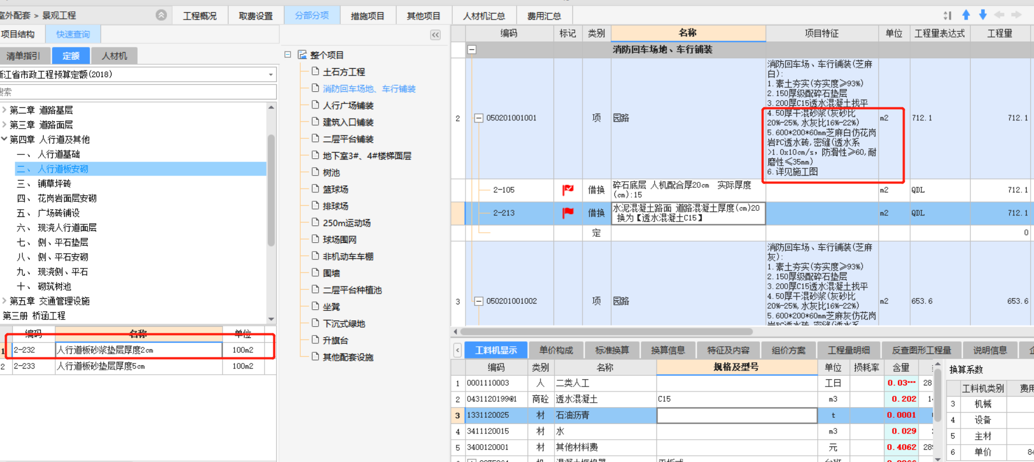Collapse 第四章 人行道及其他 chapter

pos(4,139)
